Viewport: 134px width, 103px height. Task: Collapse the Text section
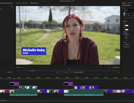(x=122, y=8)
